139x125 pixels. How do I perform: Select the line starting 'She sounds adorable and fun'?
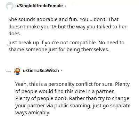pos(63,19)
